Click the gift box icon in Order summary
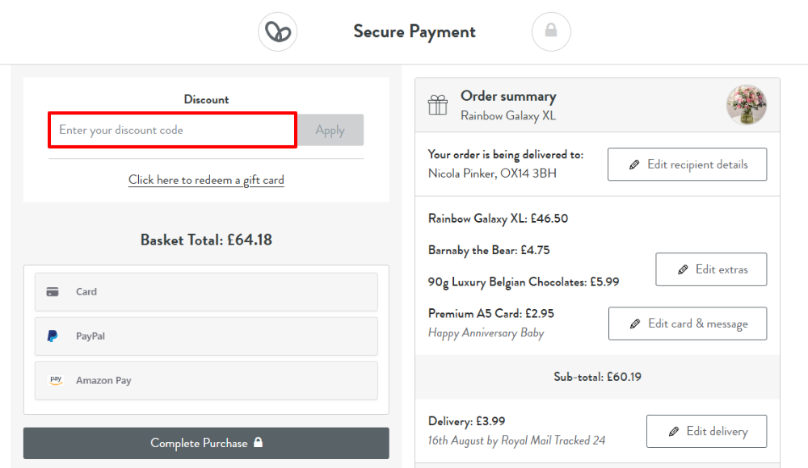 (438, 105)
